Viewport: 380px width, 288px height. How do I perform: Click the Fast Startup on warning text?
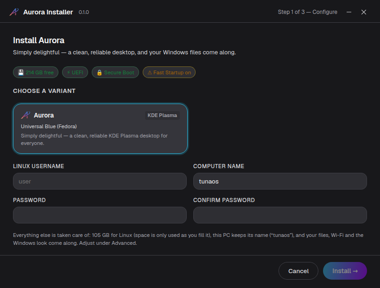(x=172, y=72)
